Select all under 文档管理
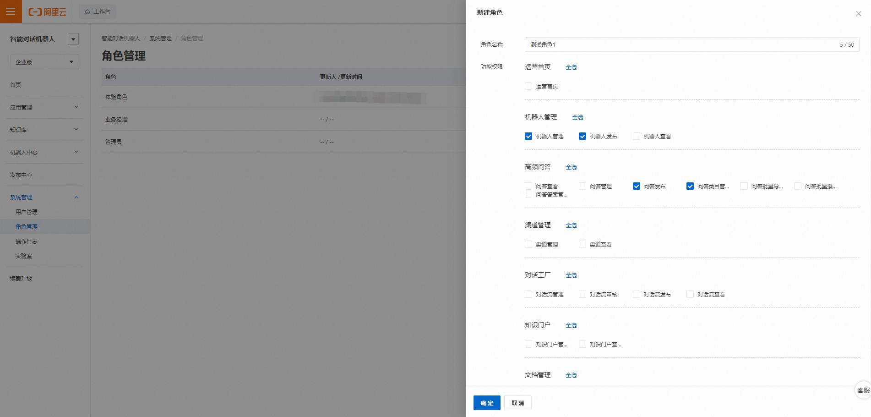This screenshot has height=417, width=871. (571, 375)
